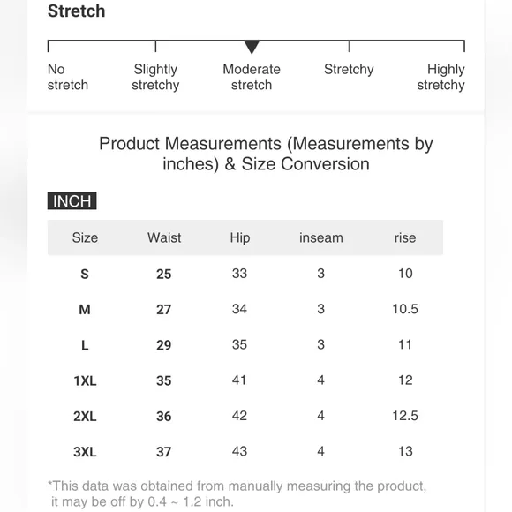The width and height of the screenshot is (512, 512).
Task: Click the Highly stretchy label
Action: [440, 78]
